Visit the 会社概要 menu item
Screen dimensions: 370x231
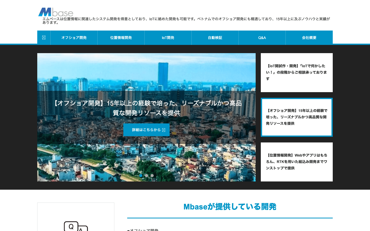(x=309, y=37)
